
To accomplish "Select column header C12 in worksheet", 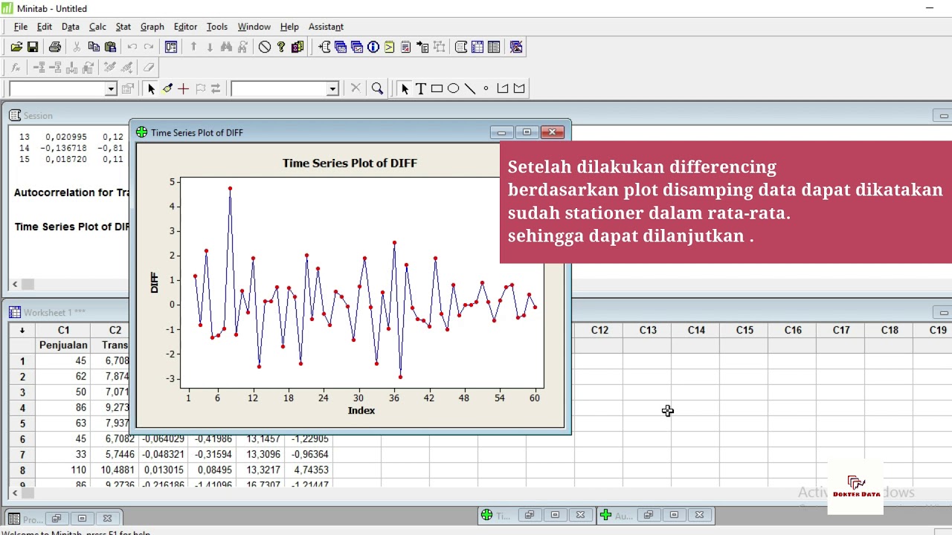I will click(599, 330).
